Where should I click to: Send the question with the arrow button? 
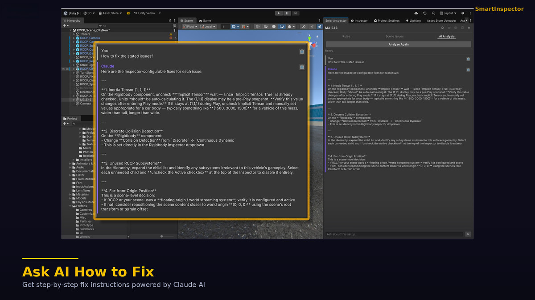click(468, 234)
